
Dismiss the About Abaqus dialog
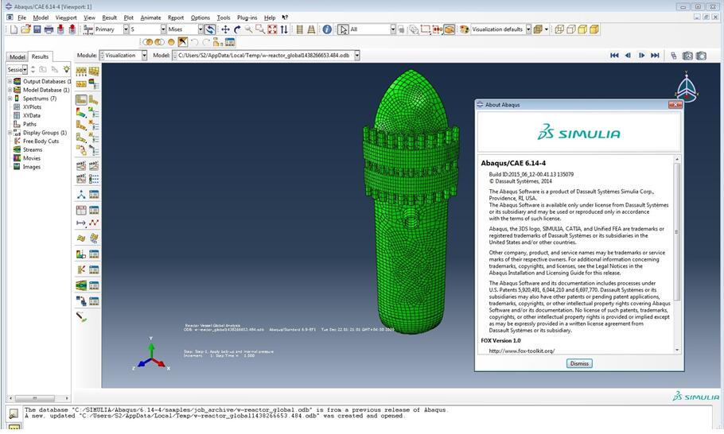click(579, 363)
